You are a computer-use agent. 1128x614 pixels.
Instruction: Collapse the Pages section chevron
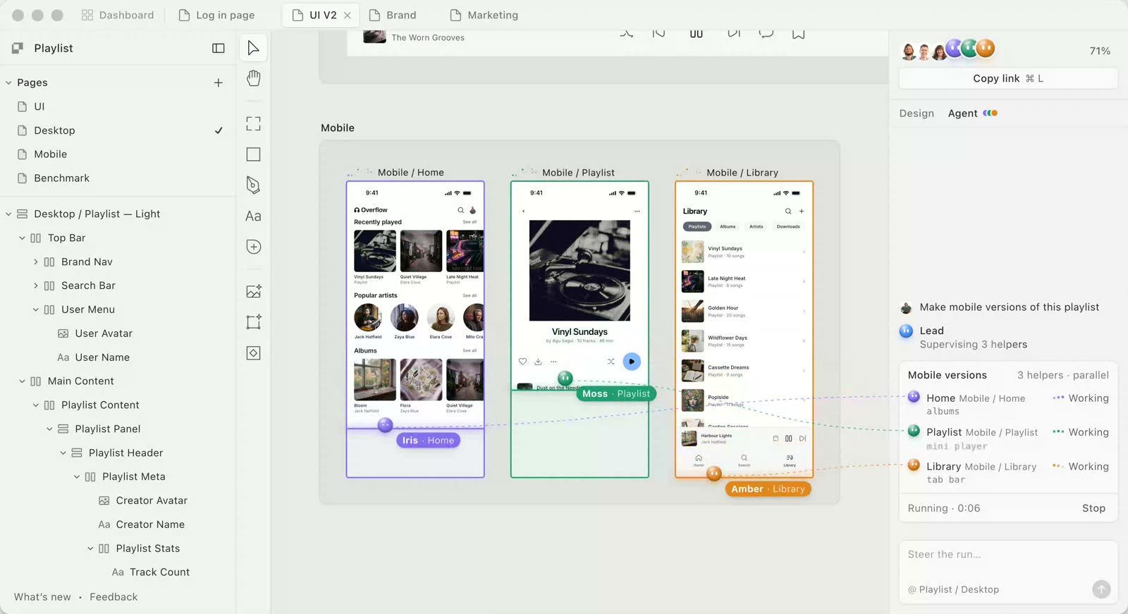pos(8,82)
